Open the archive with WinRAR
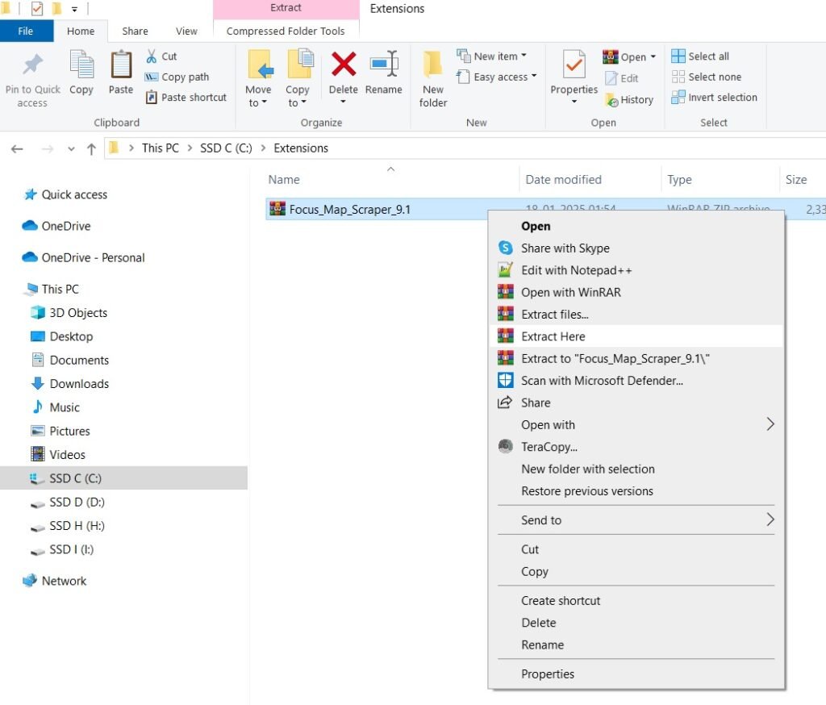 (x=567, y=292)
